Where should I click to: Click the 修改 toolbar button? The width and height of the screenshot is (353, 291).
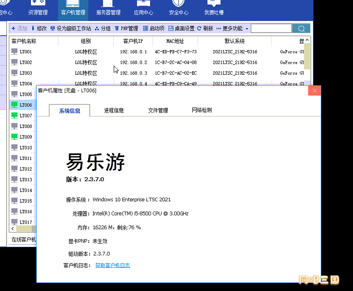(39, 28)
